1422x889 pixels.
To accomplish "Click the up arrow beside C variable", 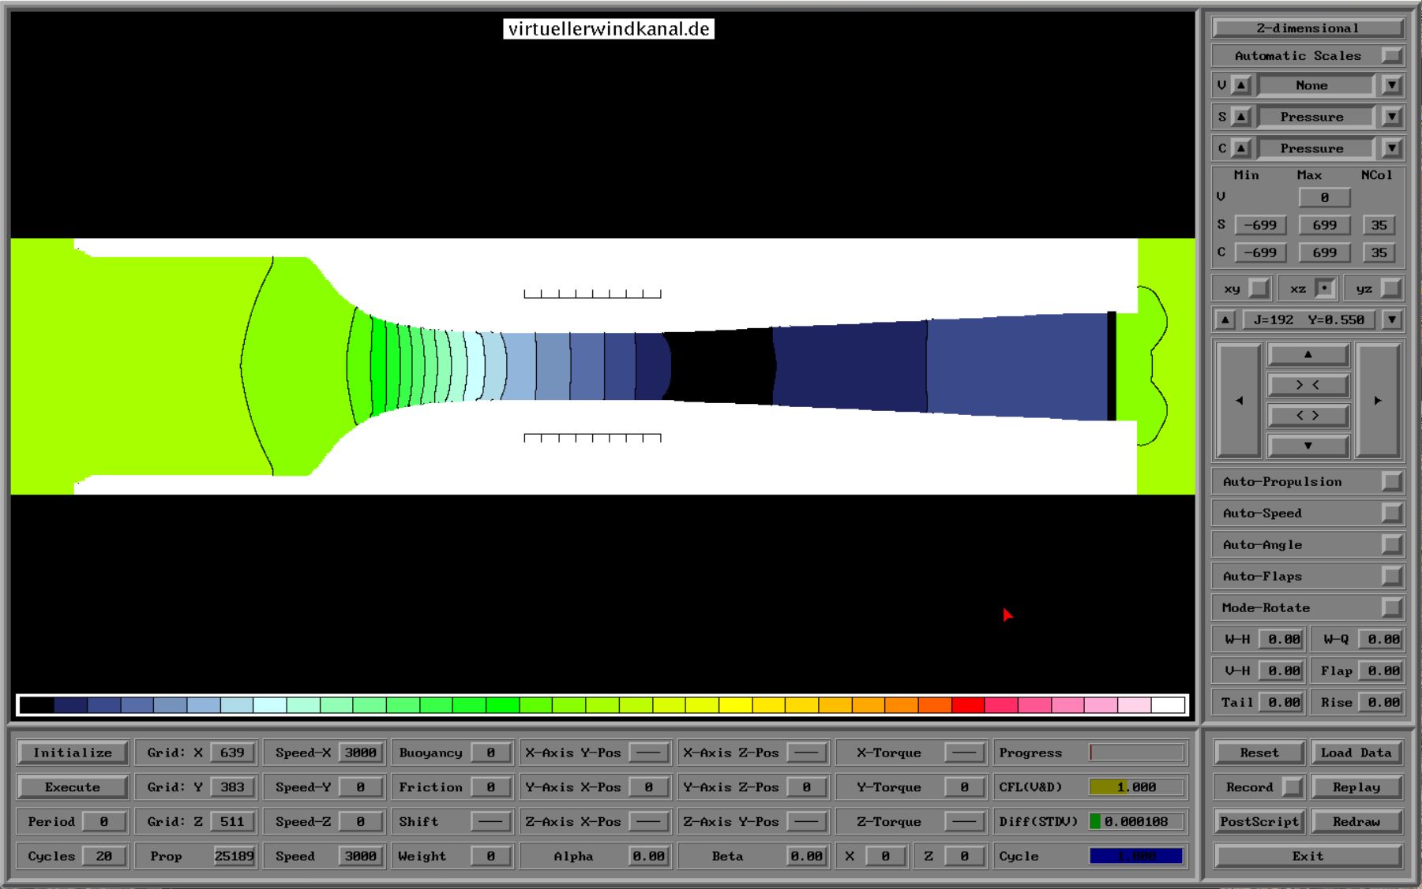I will [x=1241, y=148].
